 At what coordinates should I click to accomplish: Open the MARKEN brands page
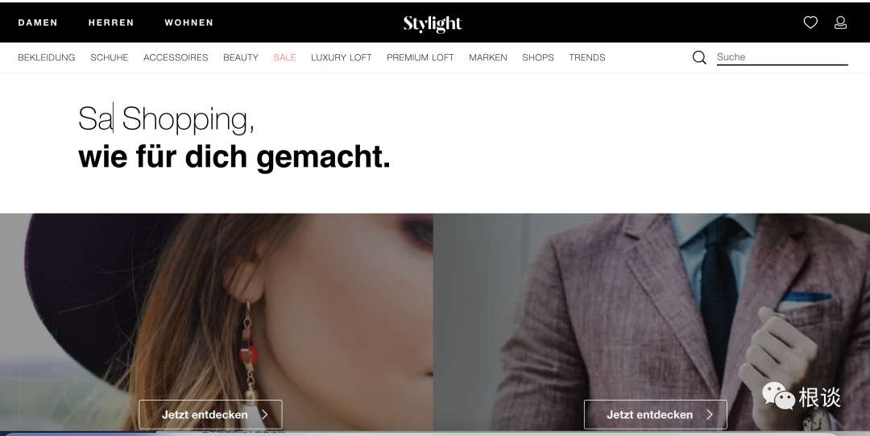[x=487, y=57]
